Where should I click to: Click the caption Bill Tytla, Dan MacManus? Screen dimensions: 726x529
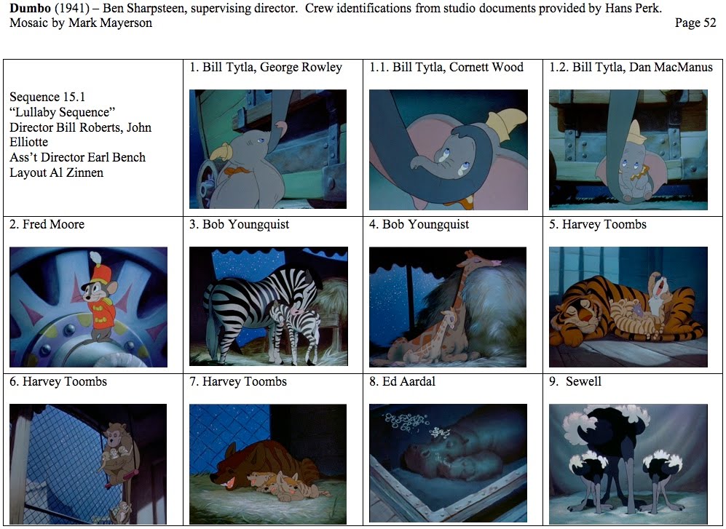pos(642,68)
